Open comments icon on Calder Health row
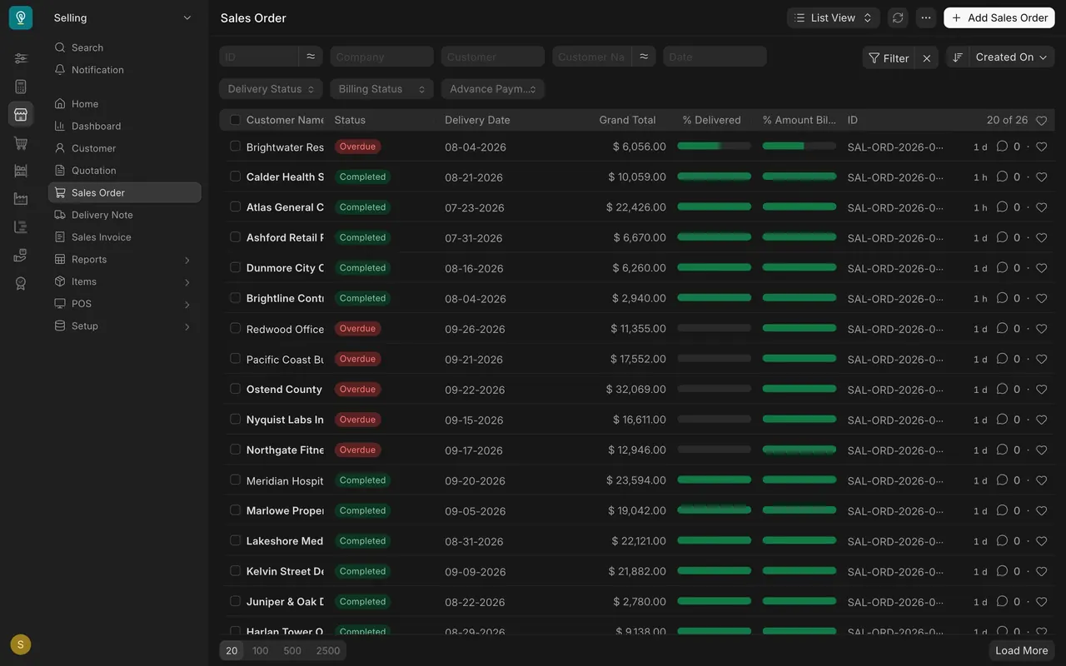Viewport: 1066px width, 666px height. pos(1002,176)
